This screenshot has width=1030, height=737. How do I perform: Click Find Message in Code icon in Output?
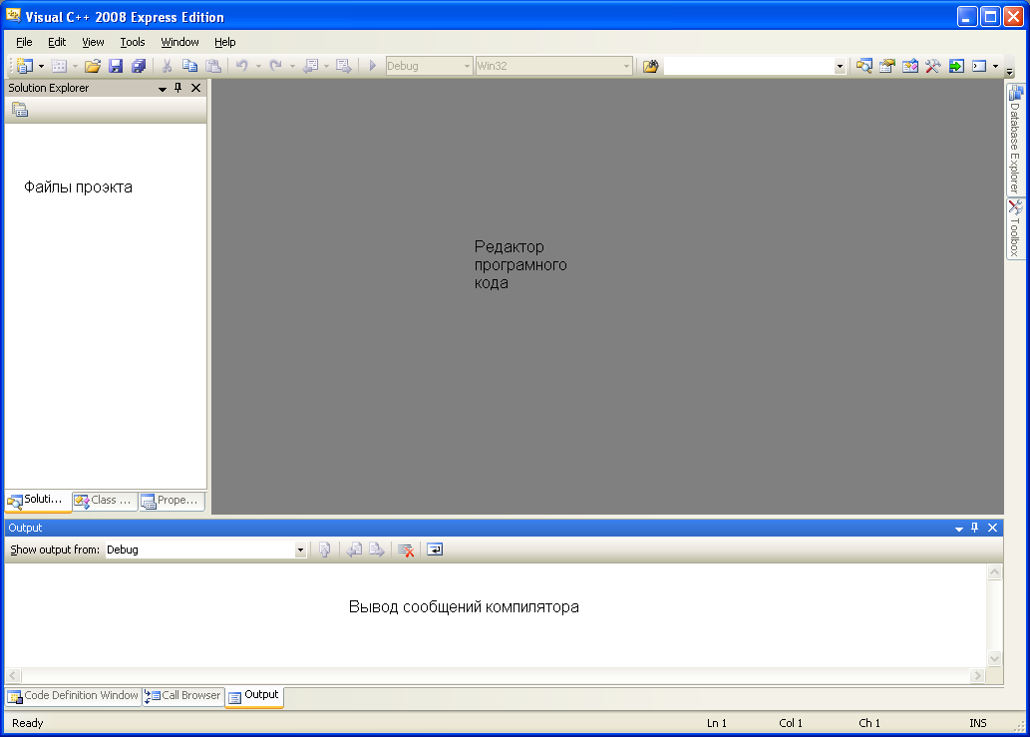tap(324, 550)
